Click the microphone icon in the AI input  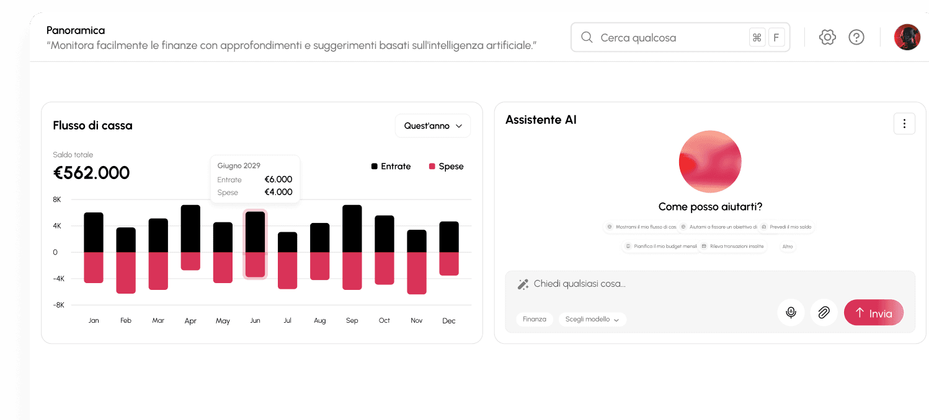(x=791, y=312)
